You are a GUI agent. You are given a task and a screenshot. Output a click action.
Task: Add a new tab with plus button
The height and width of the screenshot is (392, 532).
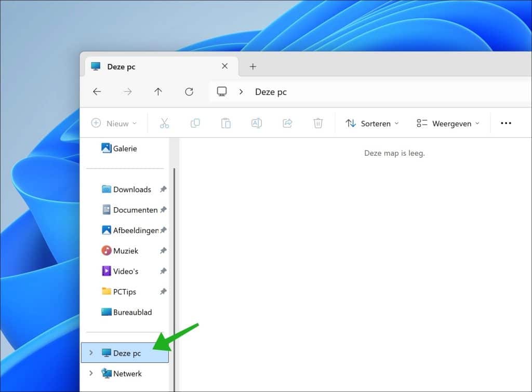[253, 66]
